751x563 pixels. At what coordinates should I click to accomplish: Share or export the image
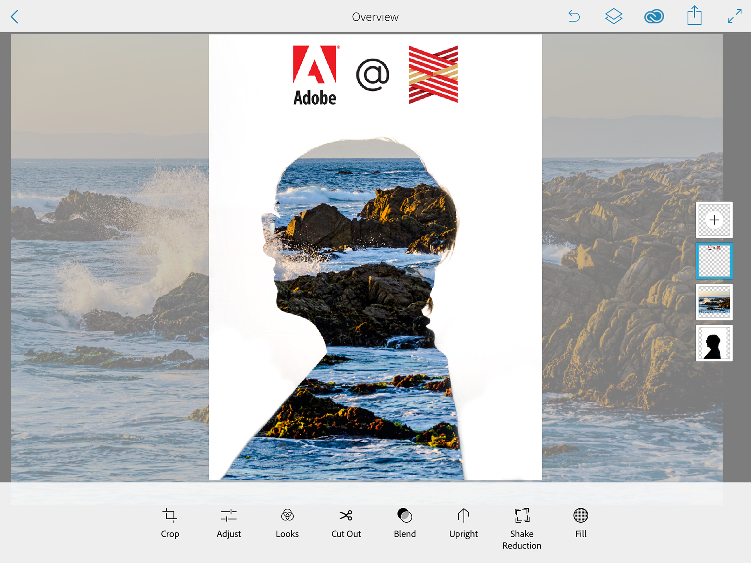(x=694, y=16)
